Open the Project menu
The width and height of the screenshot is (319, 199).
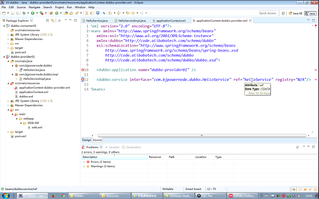[x=59, y=7]
